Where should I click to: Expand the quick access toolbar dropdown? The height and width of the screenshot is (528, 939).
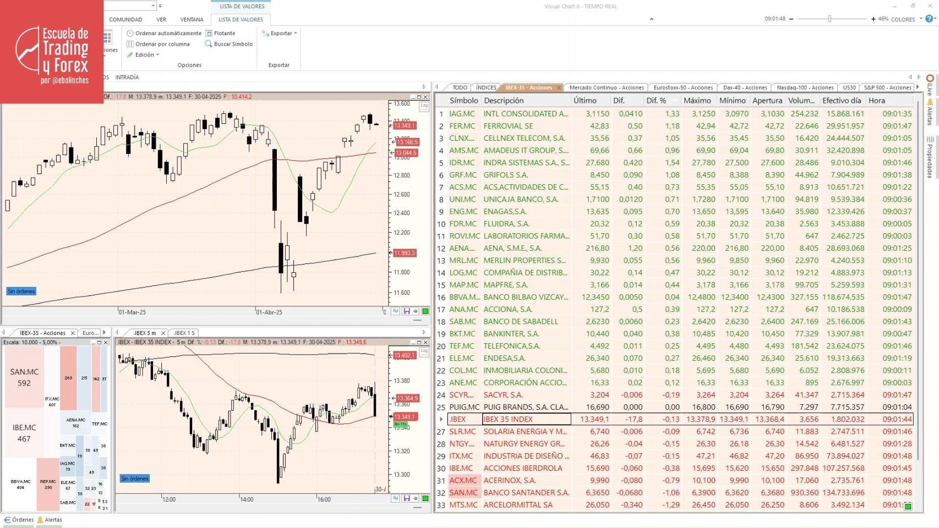pyautogui.click(x=160, y=6)
